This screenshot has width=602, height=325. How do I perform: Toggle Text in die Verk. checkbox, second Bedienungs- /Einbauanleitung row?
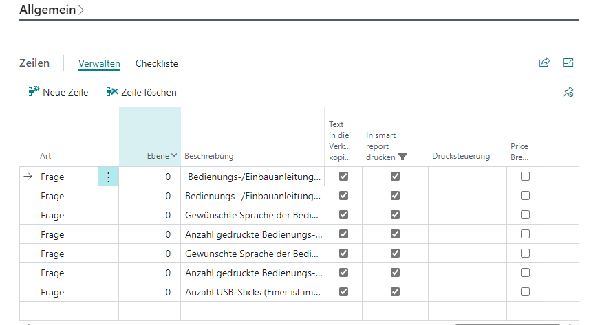[x=343, y=195]
